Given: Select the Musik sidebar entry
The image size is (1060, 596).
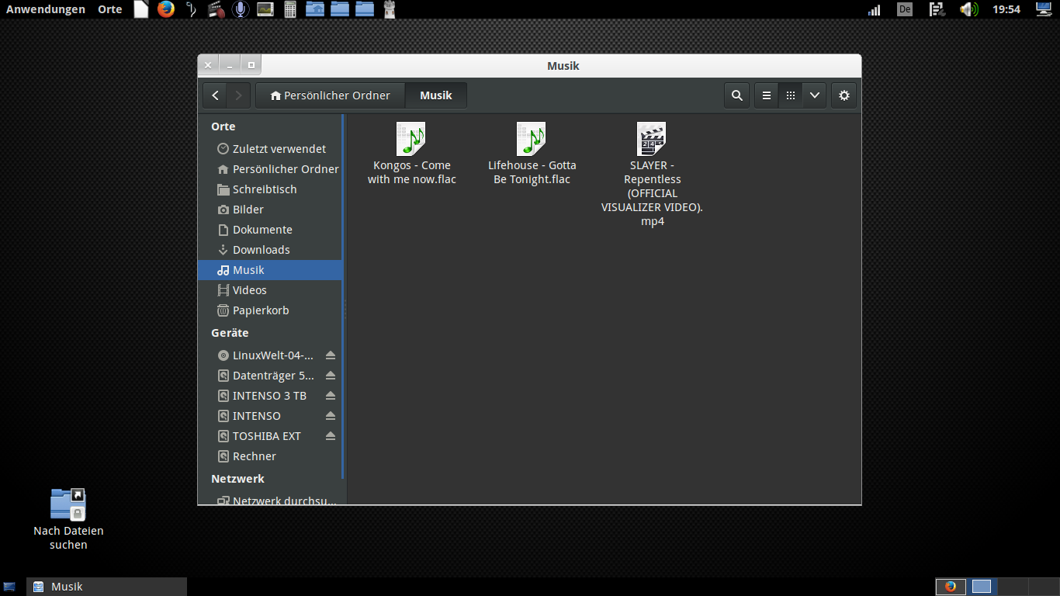Looking at the screenshot, I should 270,270.
